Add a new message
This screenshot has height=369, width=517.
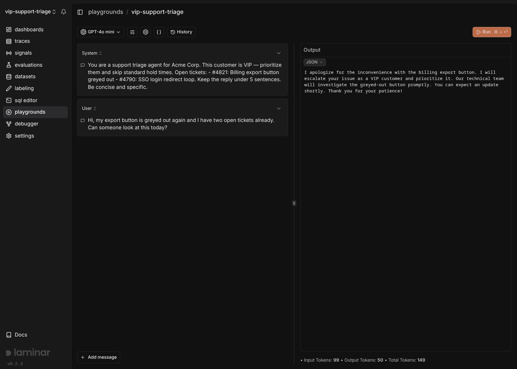click(x=99, y=357)
